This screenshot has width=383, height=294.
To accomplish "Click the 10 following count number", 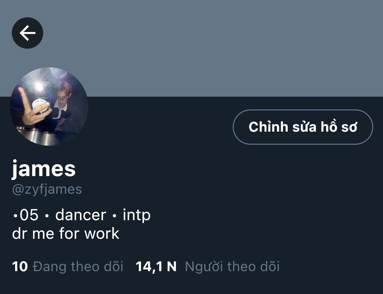I will click(20, 267).
